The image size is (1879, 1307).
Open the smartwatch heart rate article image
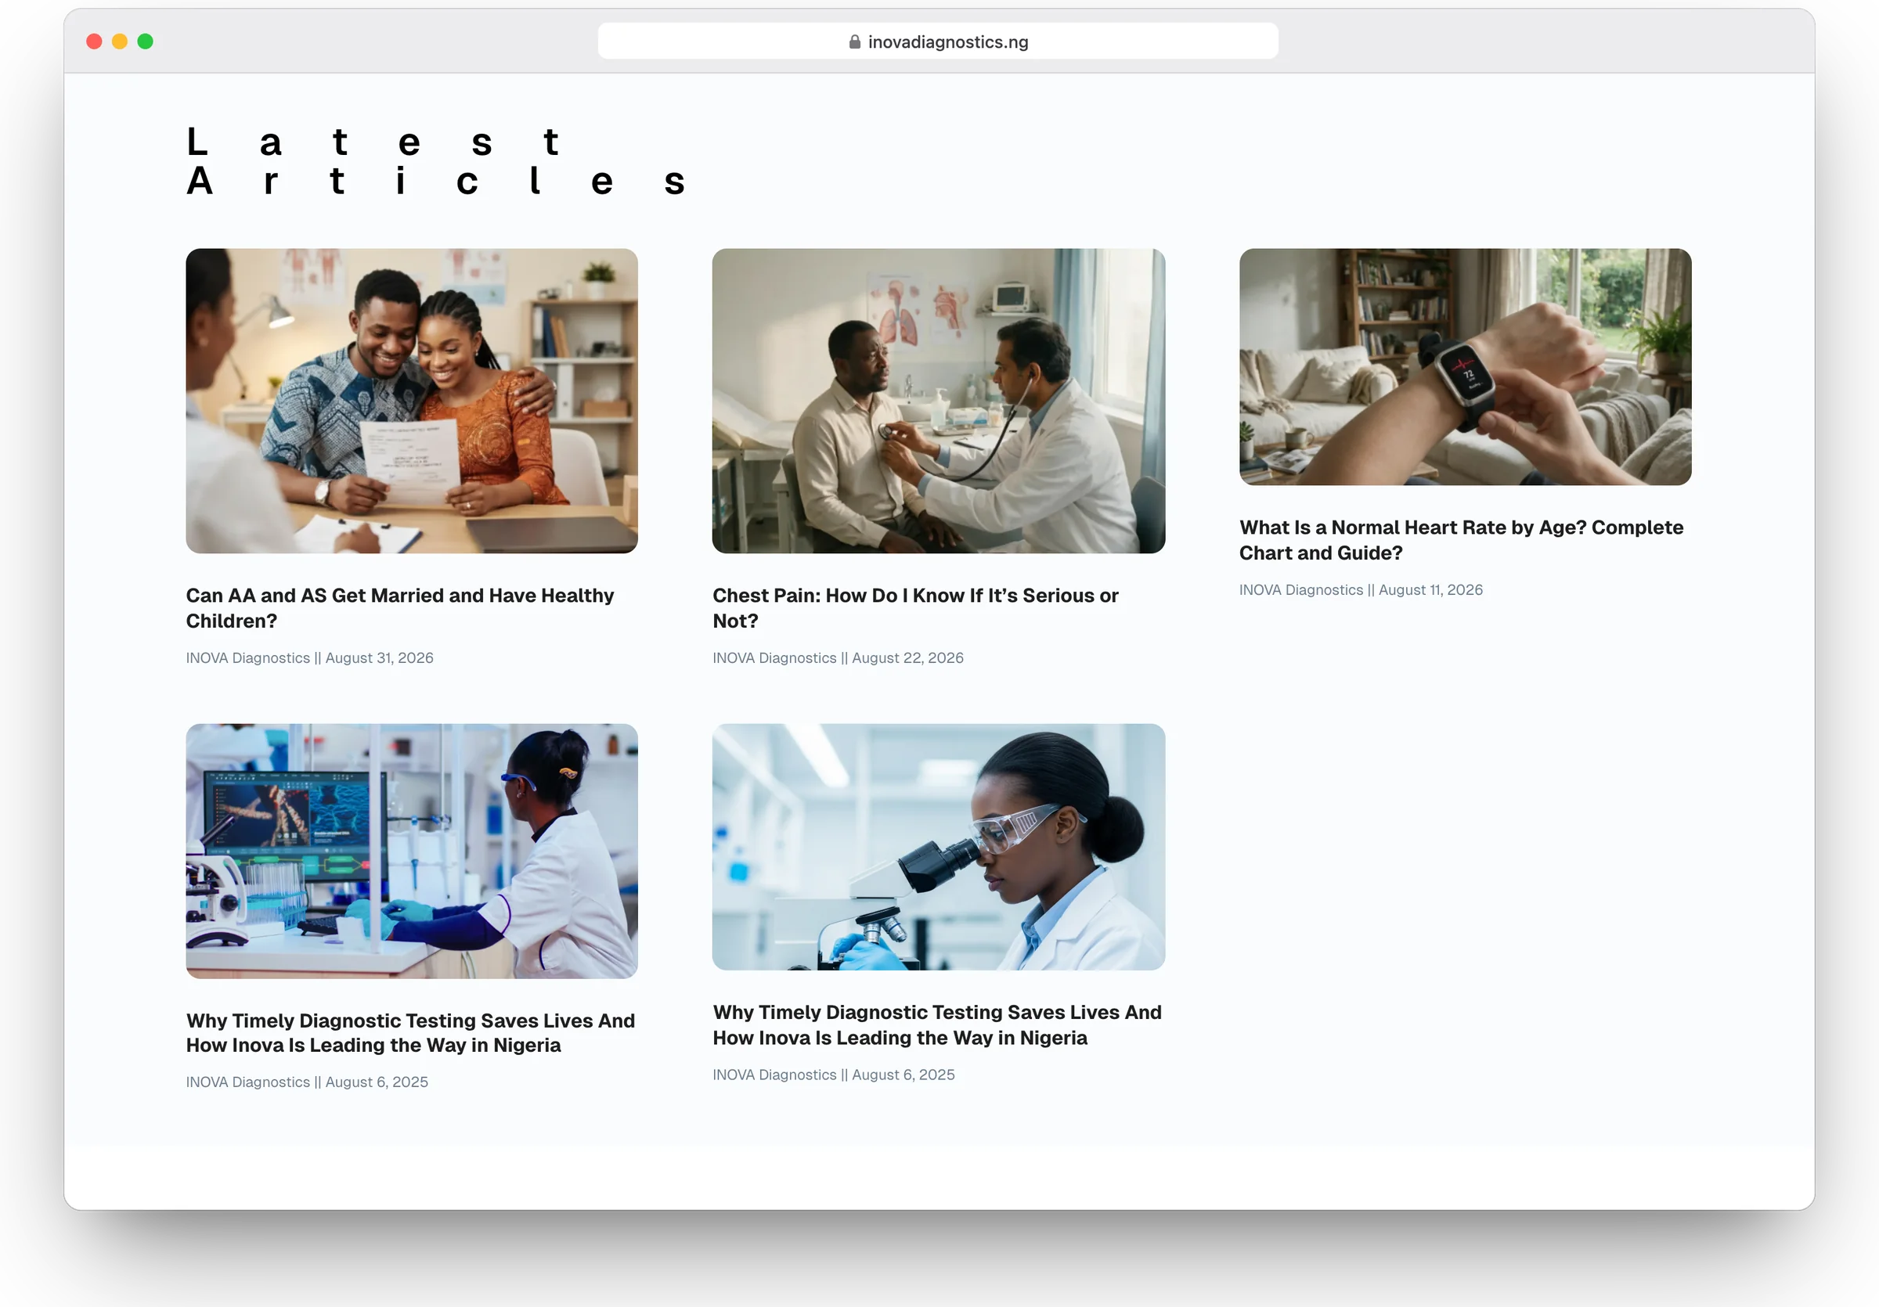coord(1465,367)
